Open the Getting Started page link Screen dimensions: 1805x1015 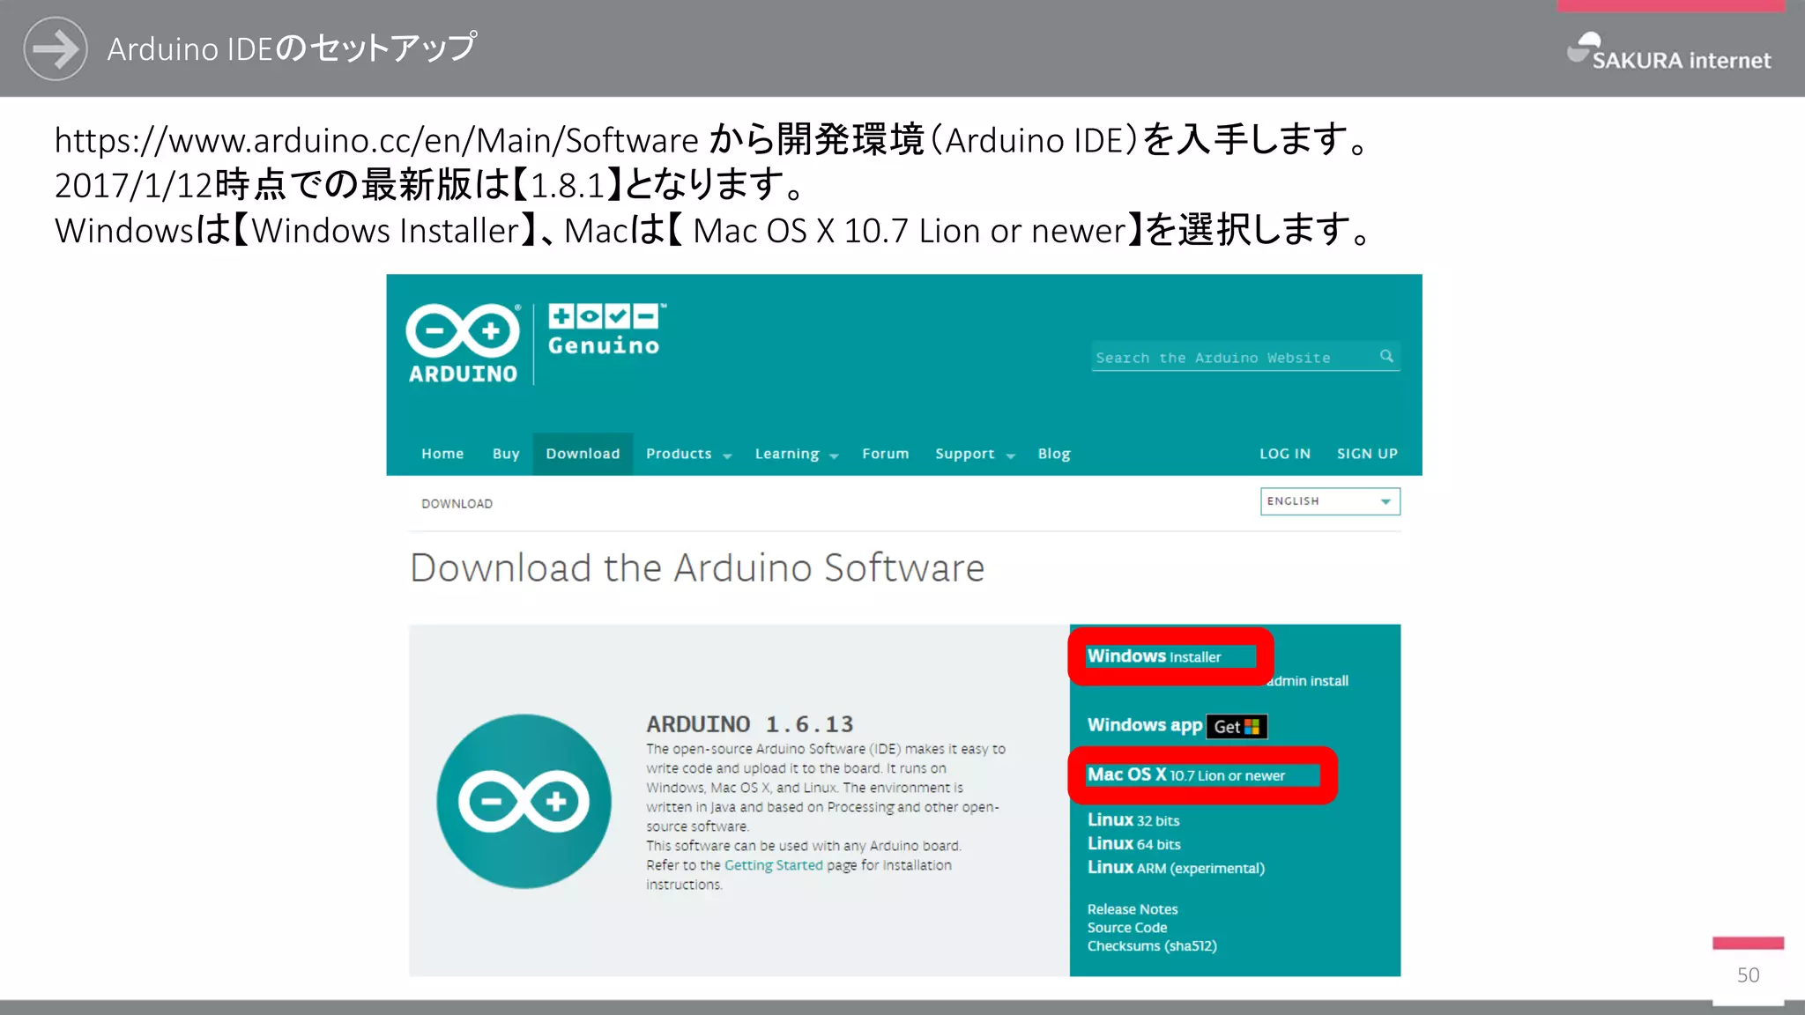click(773, 865)
